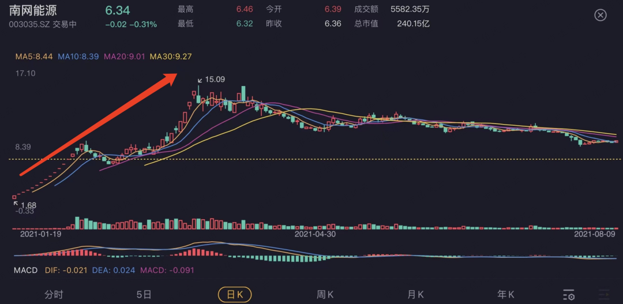623x304 pixels.
Task: Switch to 周K weekly candlestick view
Action: pos(325,294)
